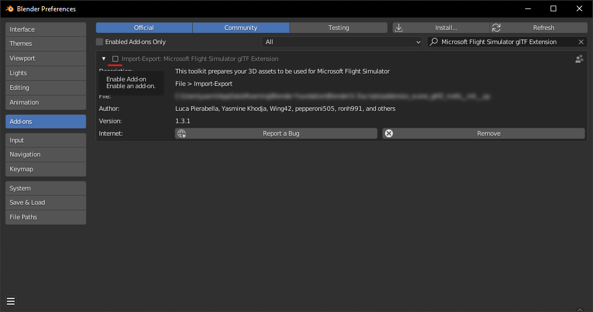Click the version value 1.3.1
This screenshot has width=593, height=312.
[183, 121]
